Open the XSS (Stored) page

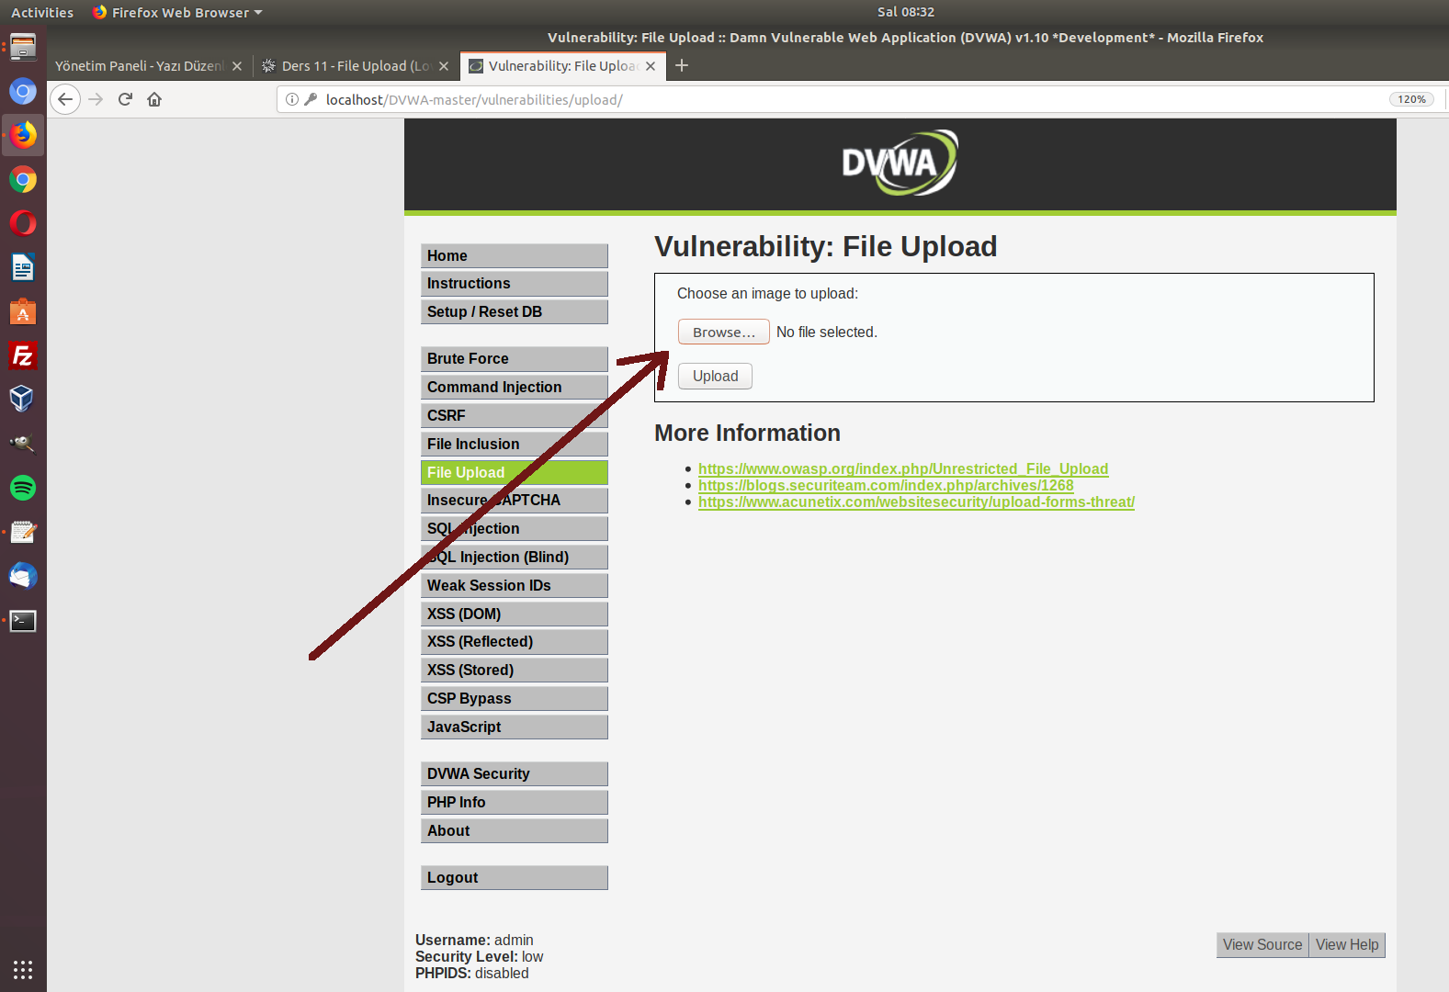[x=515, y=671]
